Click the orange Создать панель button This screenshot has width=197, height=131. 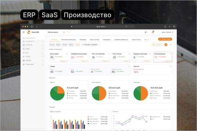tap(165, 39)
